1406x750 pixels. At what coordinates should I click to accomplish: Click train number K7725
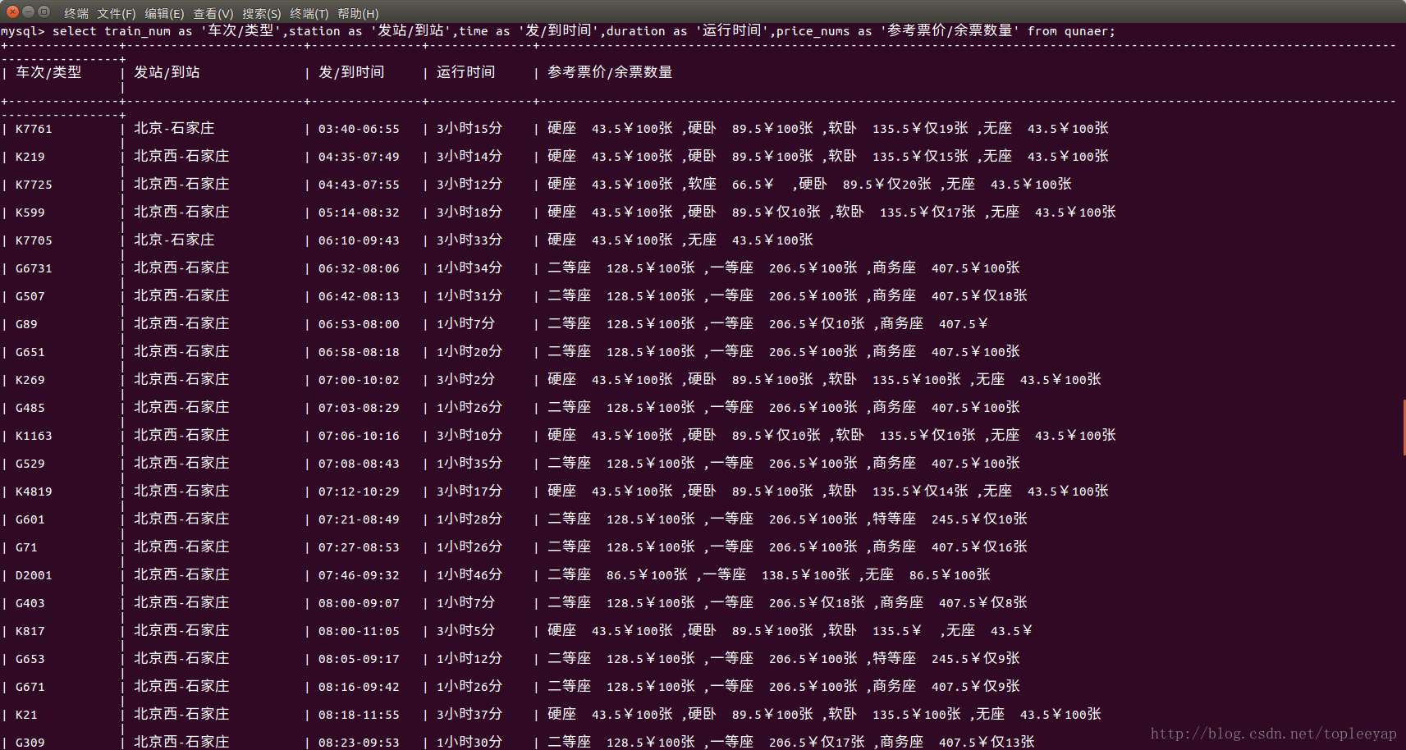click(34, 185)
